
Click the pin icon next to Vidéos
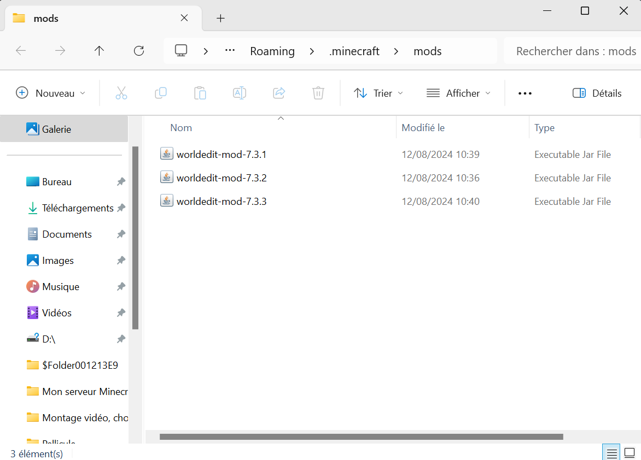point(121,313)
